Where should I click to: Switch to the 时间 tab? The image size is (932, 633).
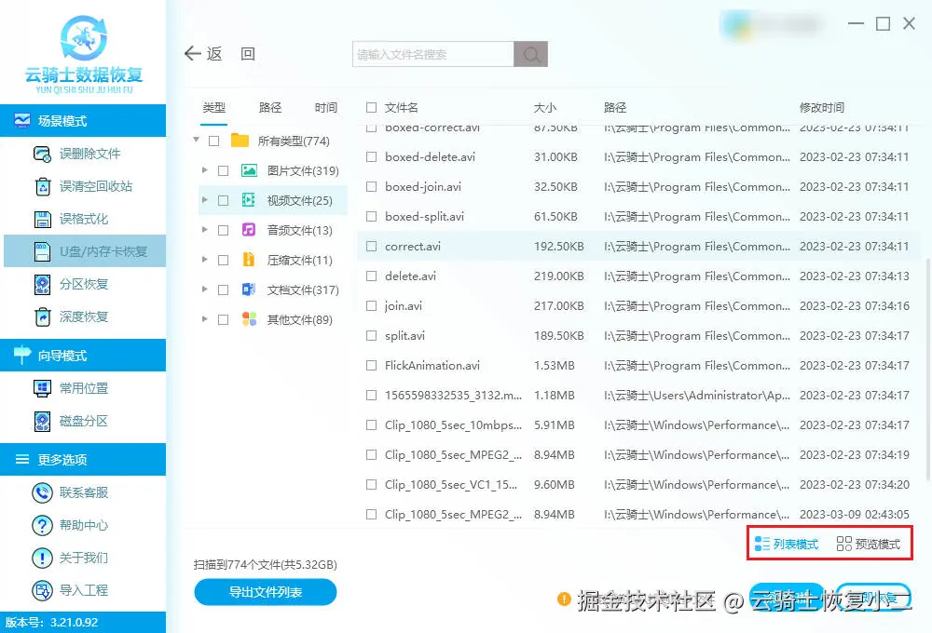point(325,107)
